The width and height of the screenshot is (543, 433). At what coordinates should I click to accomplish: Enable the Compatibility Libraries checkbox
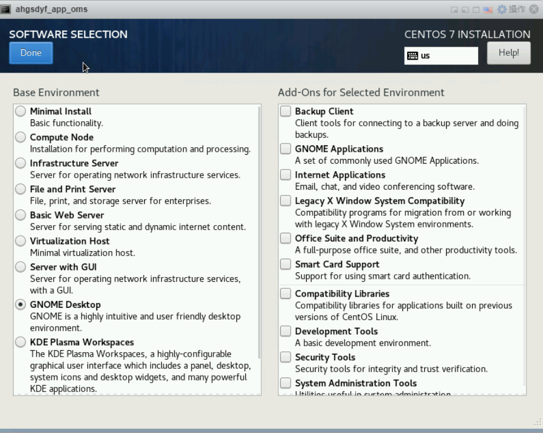[x=285, y=294]
